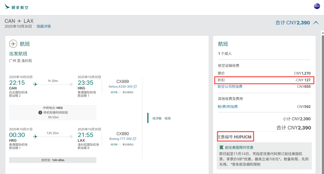Open the Airbus A330-300 aircraft link
Image resolution: width=324 pixels, height=174 pixels.
coord(121,87)
